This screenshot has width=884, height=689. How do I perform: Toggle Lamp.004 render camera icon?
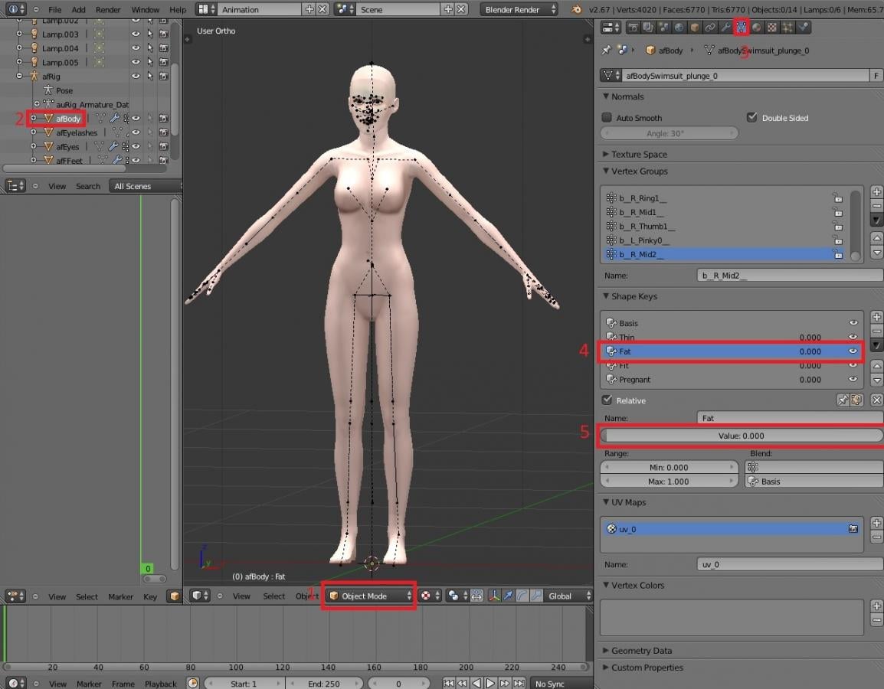163,48
